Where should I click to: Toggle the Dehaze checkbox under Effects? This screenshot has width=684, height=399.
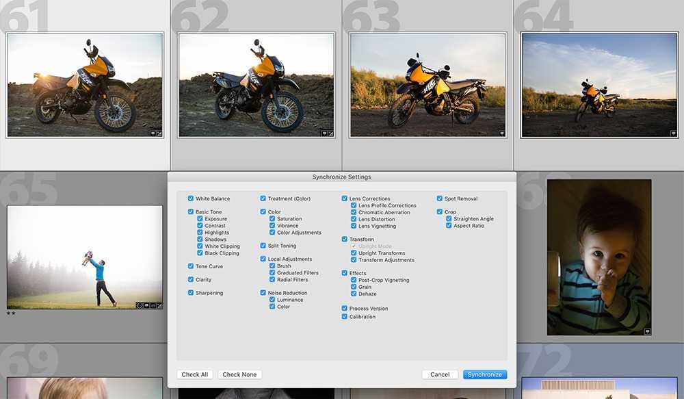[x=354, y=294]
